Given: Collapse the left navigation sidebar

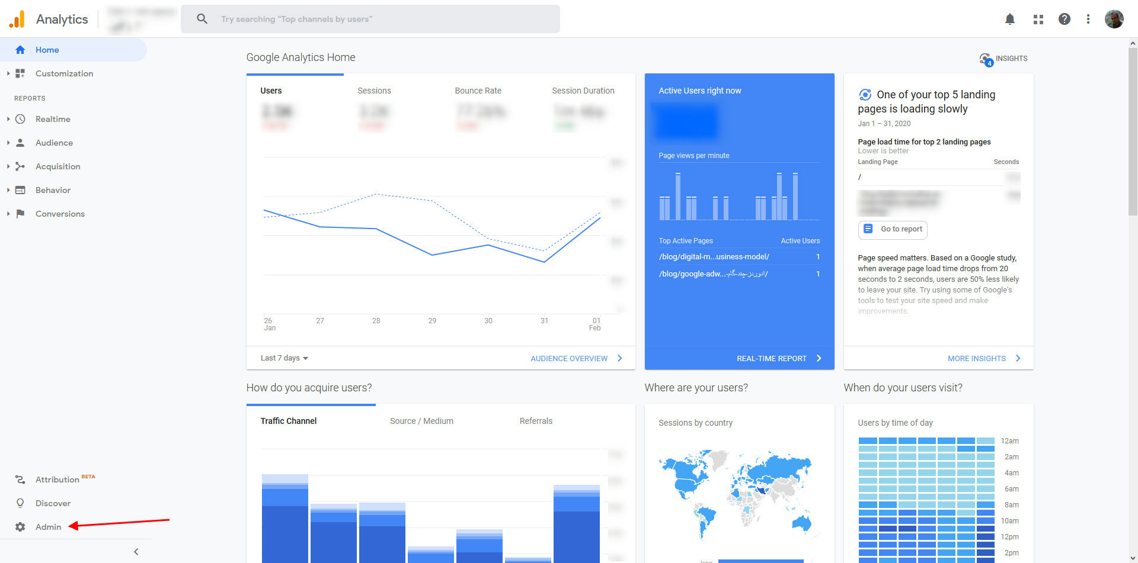Looking at the screenshot, I should tap(136, 552).
